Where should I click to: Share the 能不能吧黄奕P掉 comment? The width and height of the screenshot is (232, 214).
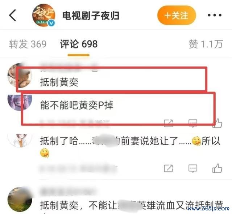click(169, 123)
